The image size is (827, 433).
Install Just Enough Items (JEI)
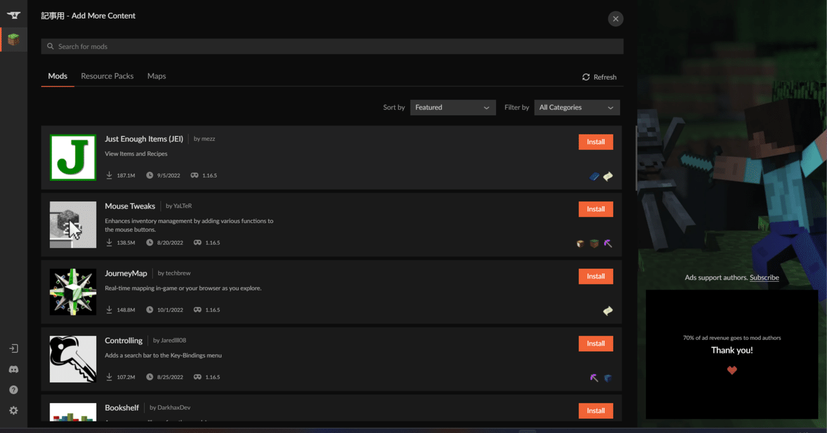tap(595, 142)
